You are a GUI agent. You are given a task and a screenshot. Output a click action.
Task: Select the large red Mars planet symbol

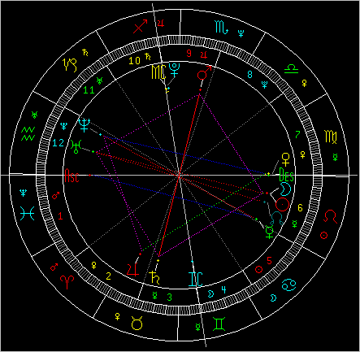click(204, 72)
